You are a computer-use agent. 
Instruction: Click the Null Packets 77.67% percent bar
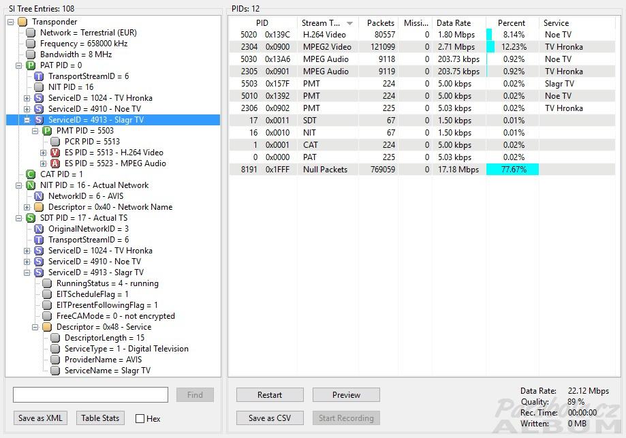point(512,170)
